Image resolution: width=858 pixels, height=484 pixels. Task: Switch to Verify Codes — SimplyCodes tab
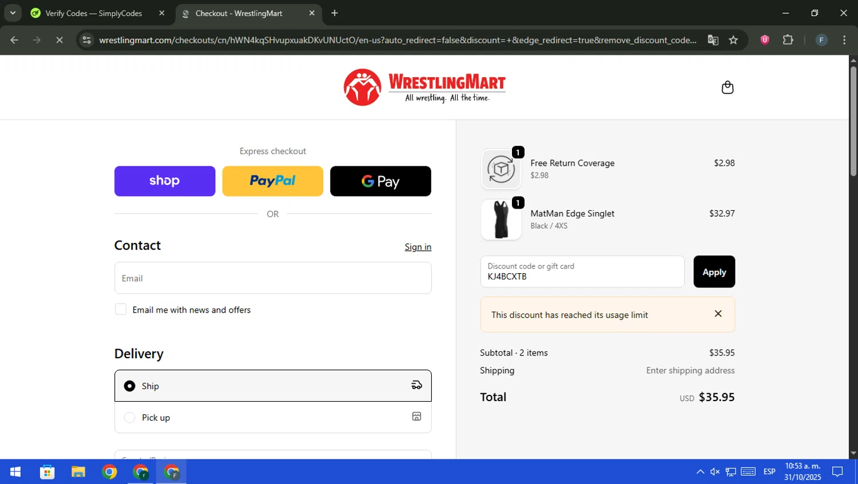tap(93, 13)
